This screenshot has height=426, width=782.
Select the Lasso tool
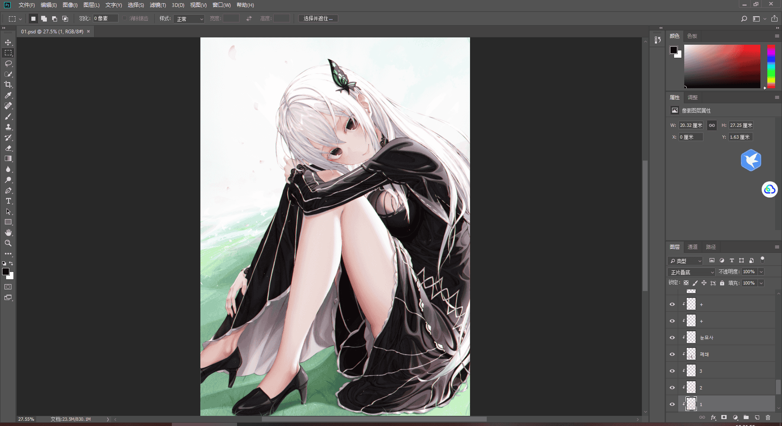(8, 63)
